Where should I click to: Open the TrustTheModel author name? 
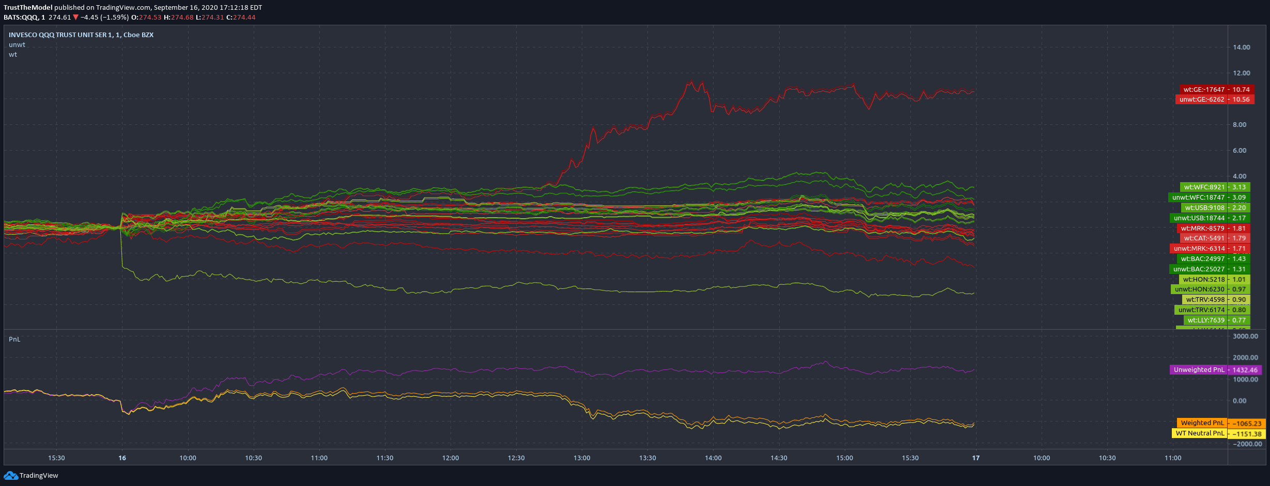pos(28,7)
